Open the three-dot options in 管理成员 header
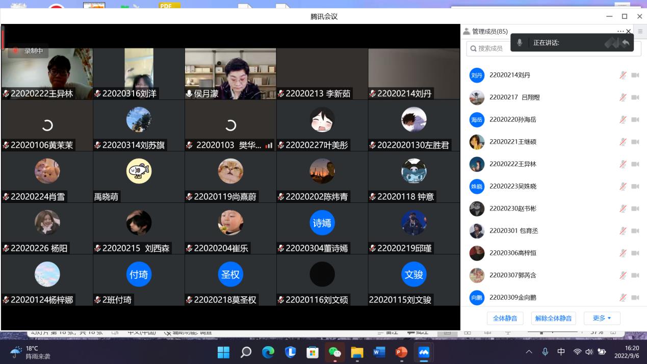The image size is (647, 364). (620, 31)
